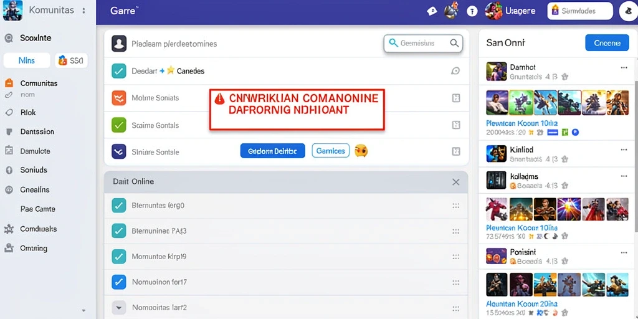Click the Kollaqms game thumbnail
Viewport: 638px width, 319px height.
point(497,181)
